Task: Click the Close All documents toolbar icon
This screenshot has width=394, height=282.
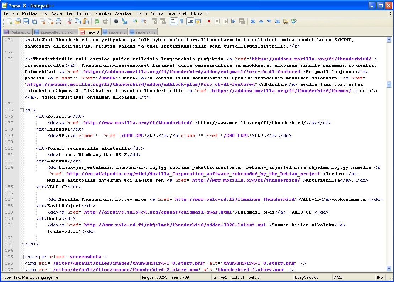Action: [50, 22]
